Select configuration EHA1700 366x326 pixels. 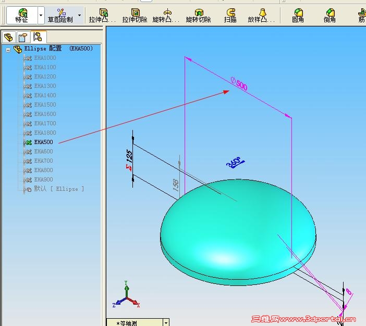click(x=45, y=123)
